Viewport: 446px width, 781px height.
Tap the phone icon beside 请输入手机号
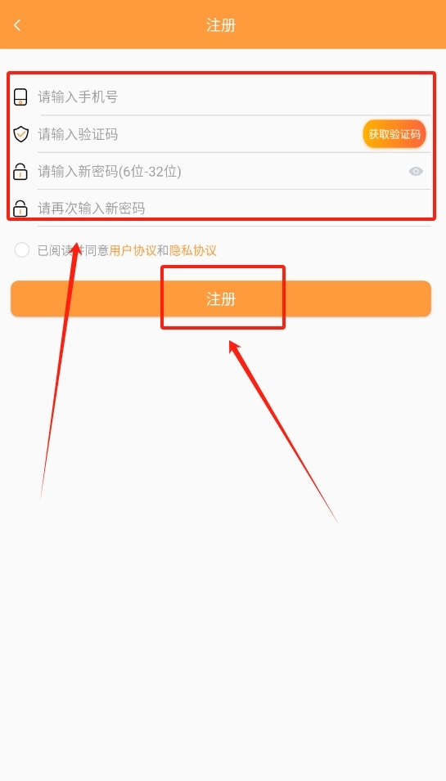coord(20,97)
